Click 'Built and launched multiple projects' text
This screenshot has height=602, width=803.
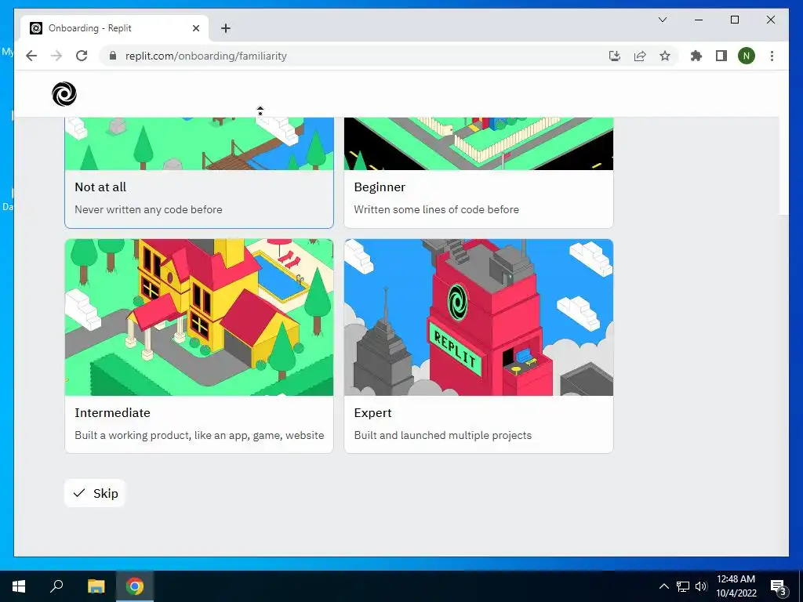click(442, 435)
